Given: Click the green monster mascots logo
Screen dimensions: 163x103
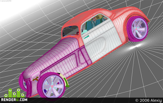Looking at the screenshot, I should [14, 93].
